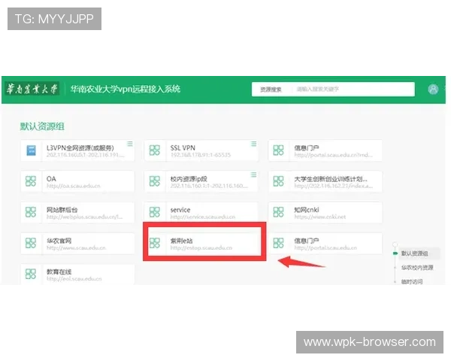Open the L3VPN全网资源 resource icon
The image size is (451, 361).
click(x=31, y=150)
